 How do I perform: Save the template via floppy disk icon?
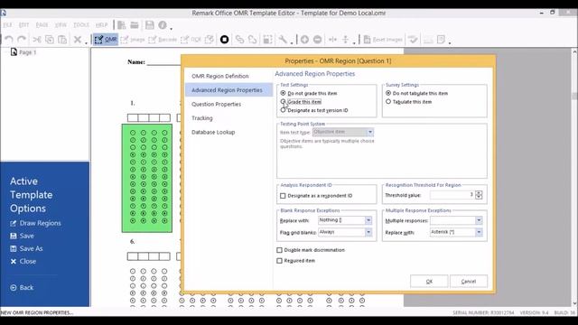pos(150,25)
